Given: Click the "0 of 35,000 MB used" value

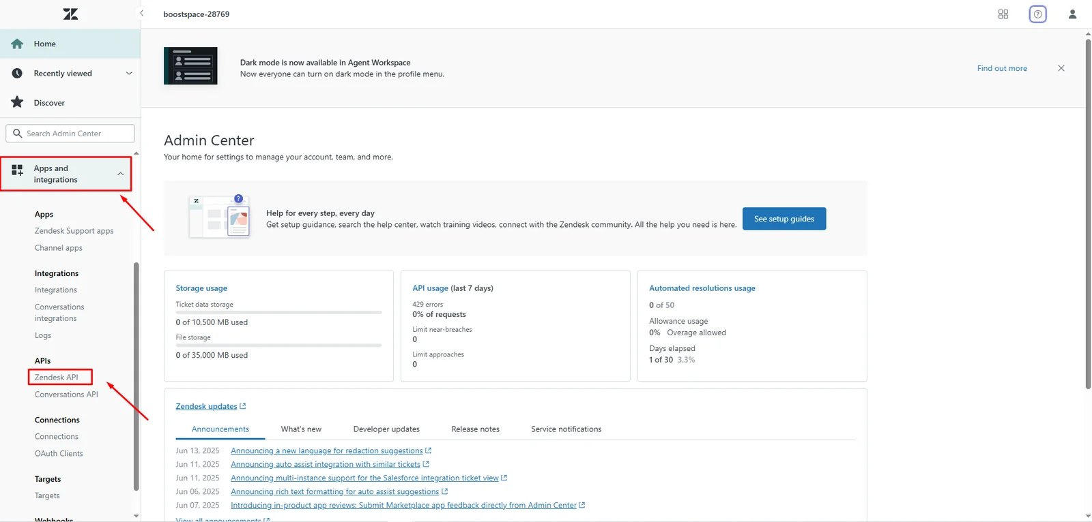Looking at the screenshot, I should click(x=212, y=355).
